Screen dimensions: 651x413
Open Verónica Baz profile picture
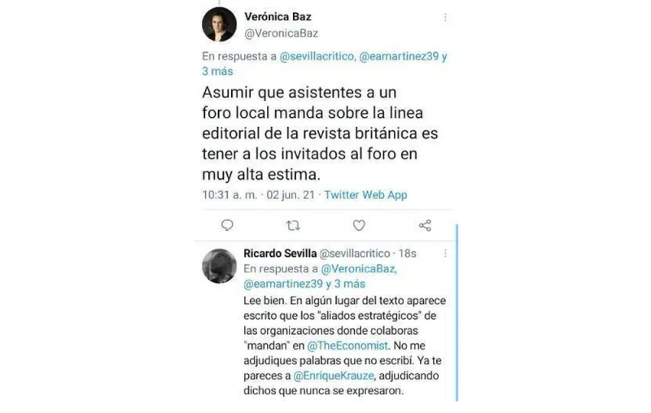click(x=219, y=24)
